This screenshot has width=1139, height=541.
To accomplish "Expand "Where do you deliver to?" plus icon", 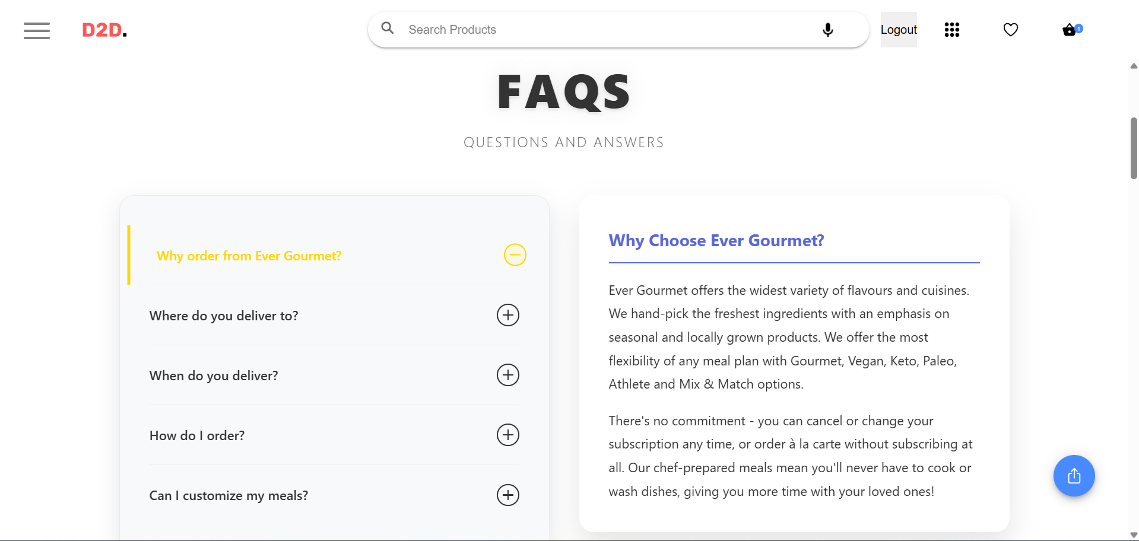I will (x=508, y=315).
